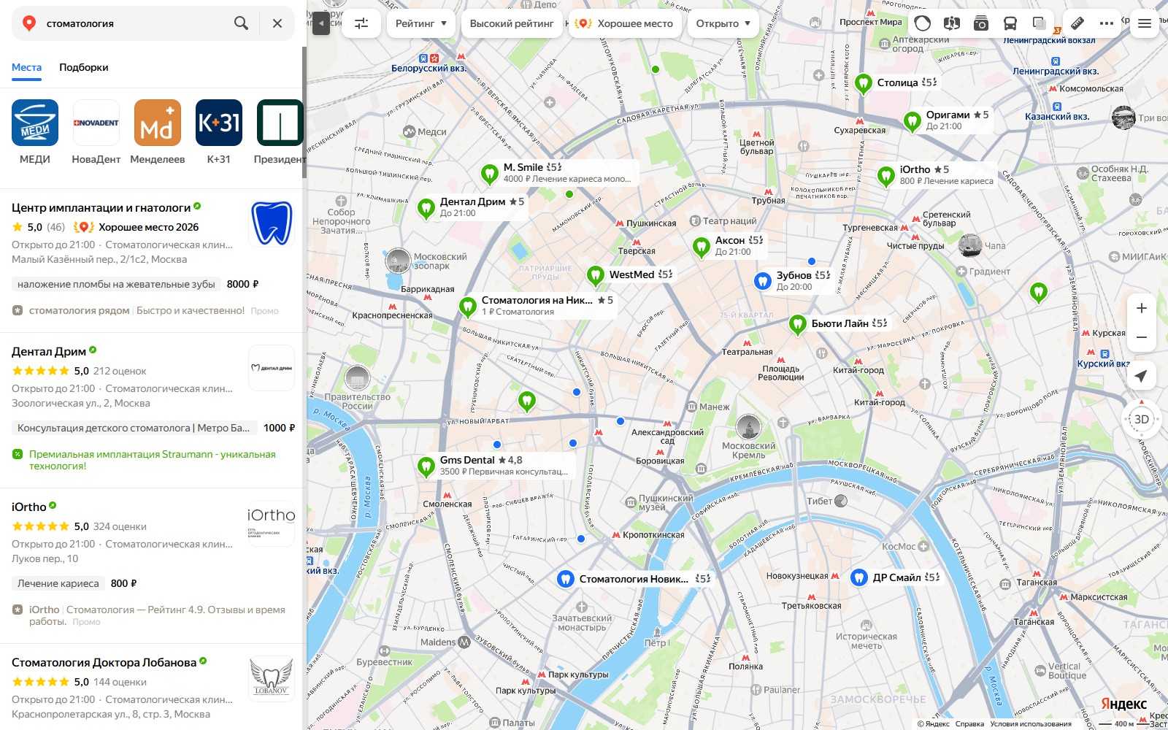
Task: Click the blue tooth clinic logo
Action: coord(272,224)
